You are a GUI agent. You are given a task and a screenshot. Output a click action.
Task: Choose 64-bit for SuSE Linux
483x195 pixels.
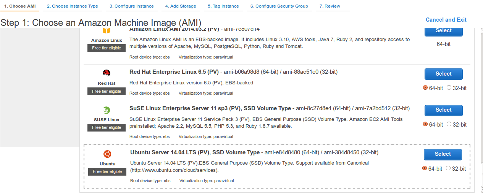425,124
